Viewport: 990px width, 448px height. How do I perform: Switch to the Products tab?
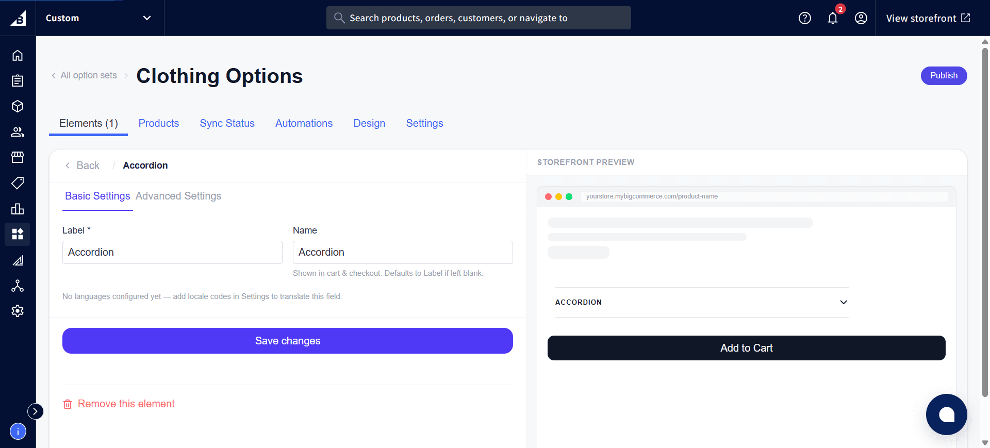click(x=159, y=123)
